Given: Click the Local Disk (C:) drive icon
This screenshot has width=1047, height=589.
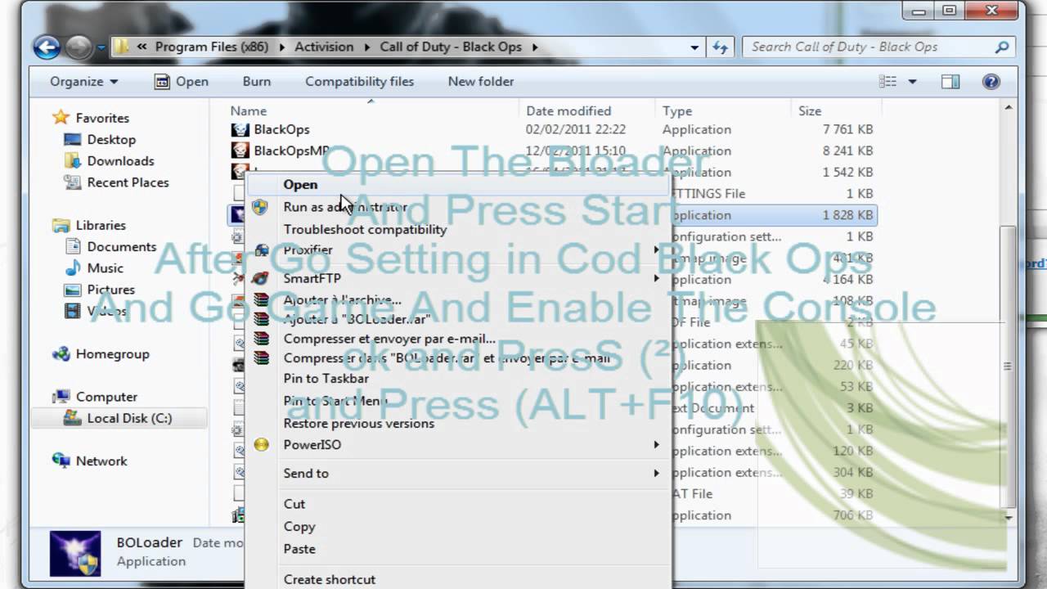Looking at the screenshot, I should pos(72,418).
